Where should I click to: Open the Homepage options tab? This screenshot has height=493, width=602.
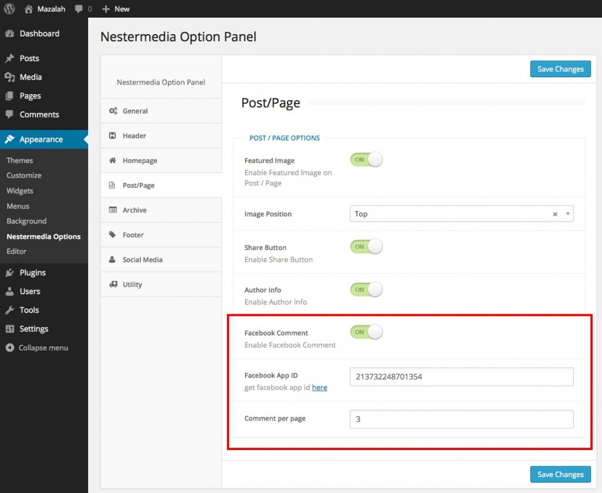(x=161, y=160)
